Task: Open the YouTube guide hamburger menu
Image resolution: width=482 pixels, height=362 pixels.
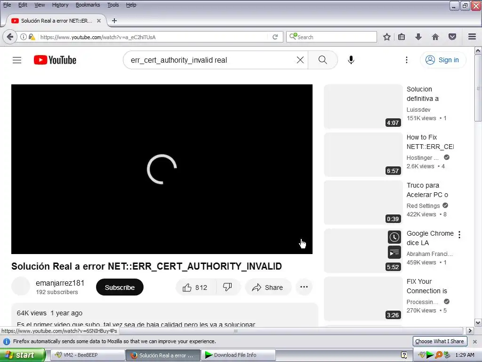Action: coord(17,60)
